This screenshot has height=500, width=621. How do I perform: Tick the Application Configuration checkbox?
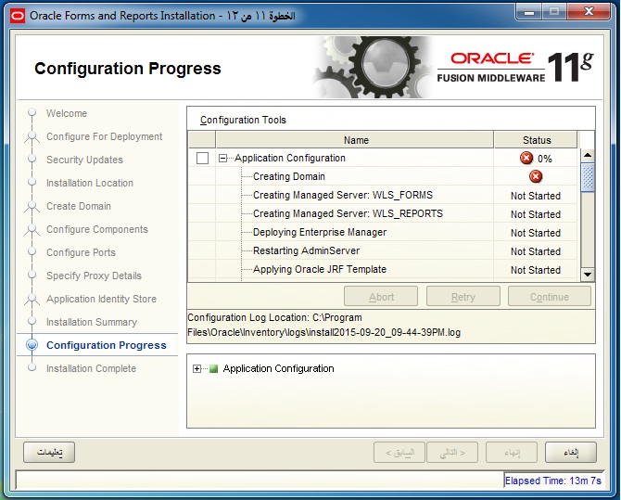pos(202,159)
